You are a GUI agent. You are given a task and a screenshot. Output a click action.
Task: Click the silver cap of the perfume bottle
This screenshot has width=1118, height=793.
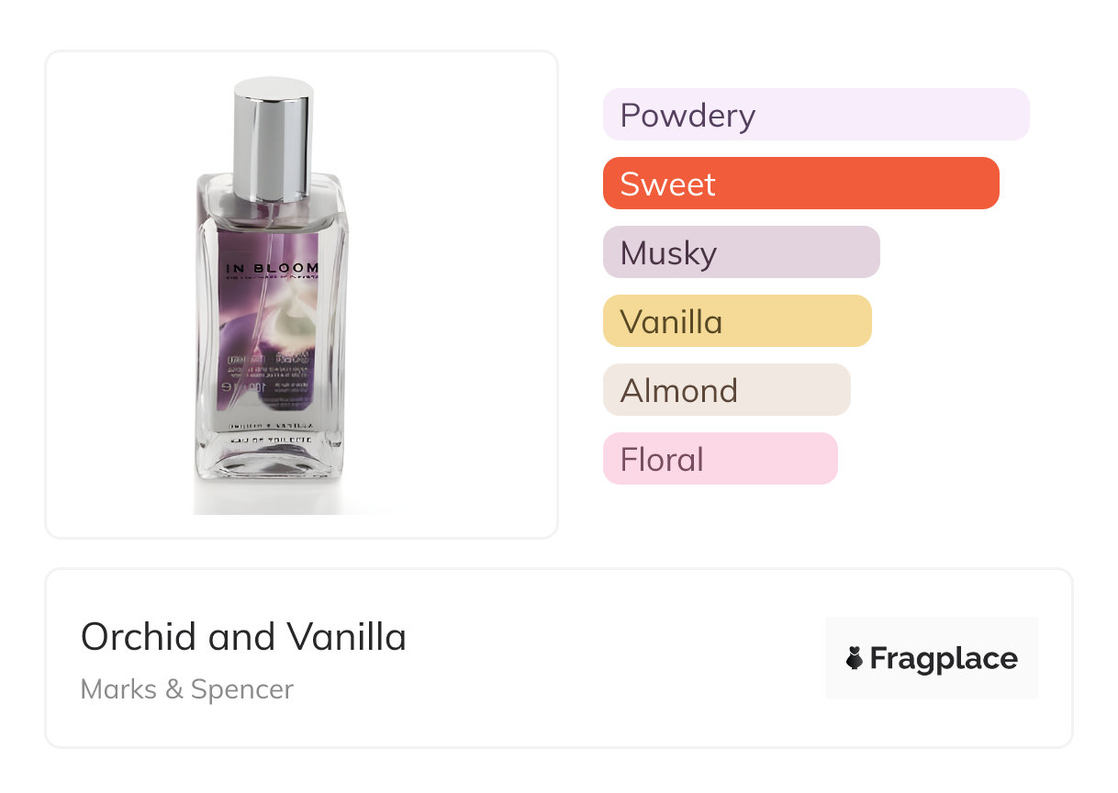tap(273, 138)
